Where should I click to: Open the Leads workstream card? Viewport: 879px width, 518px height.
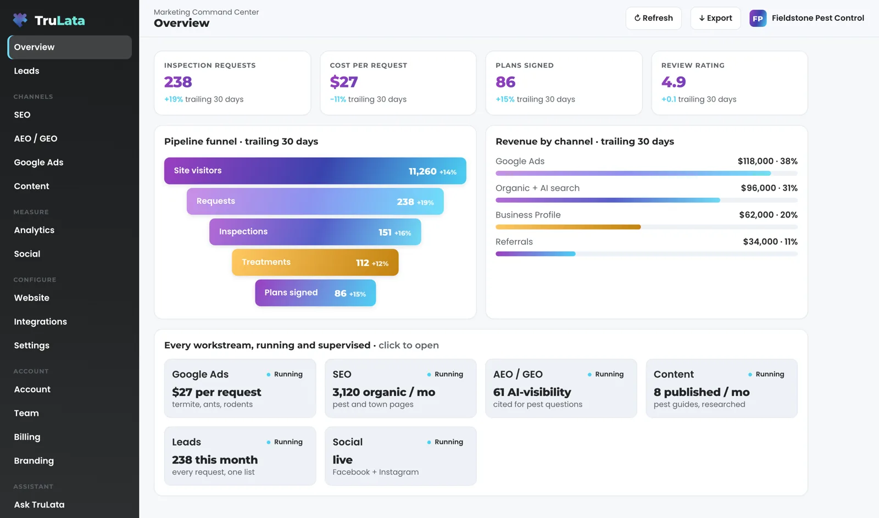tap(240, 456)
